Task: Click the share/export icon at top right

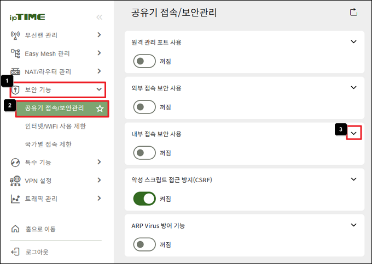Action: pyautogui.click(x=353, y=12)
